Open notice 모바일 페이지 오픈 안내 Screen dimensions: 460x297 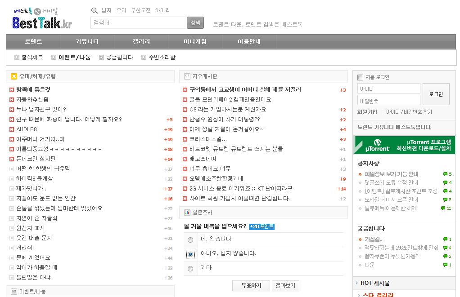coord(391,200)
